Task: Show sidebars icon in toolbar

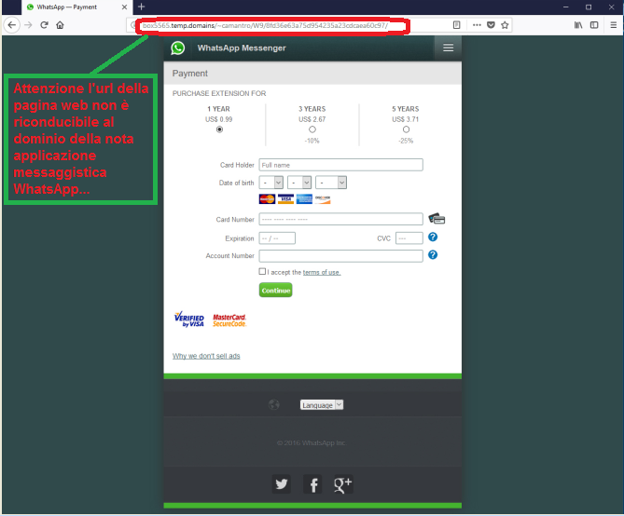Action: tap(594, 25)
